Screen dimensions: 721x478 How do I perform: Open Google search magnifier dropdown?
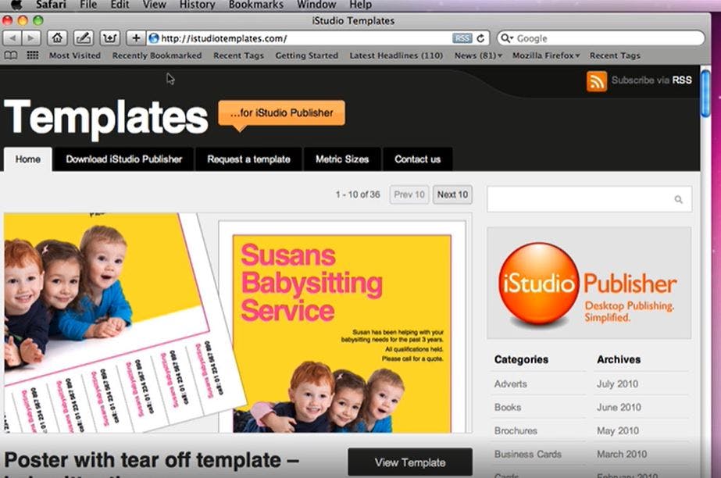click(506, 38)
